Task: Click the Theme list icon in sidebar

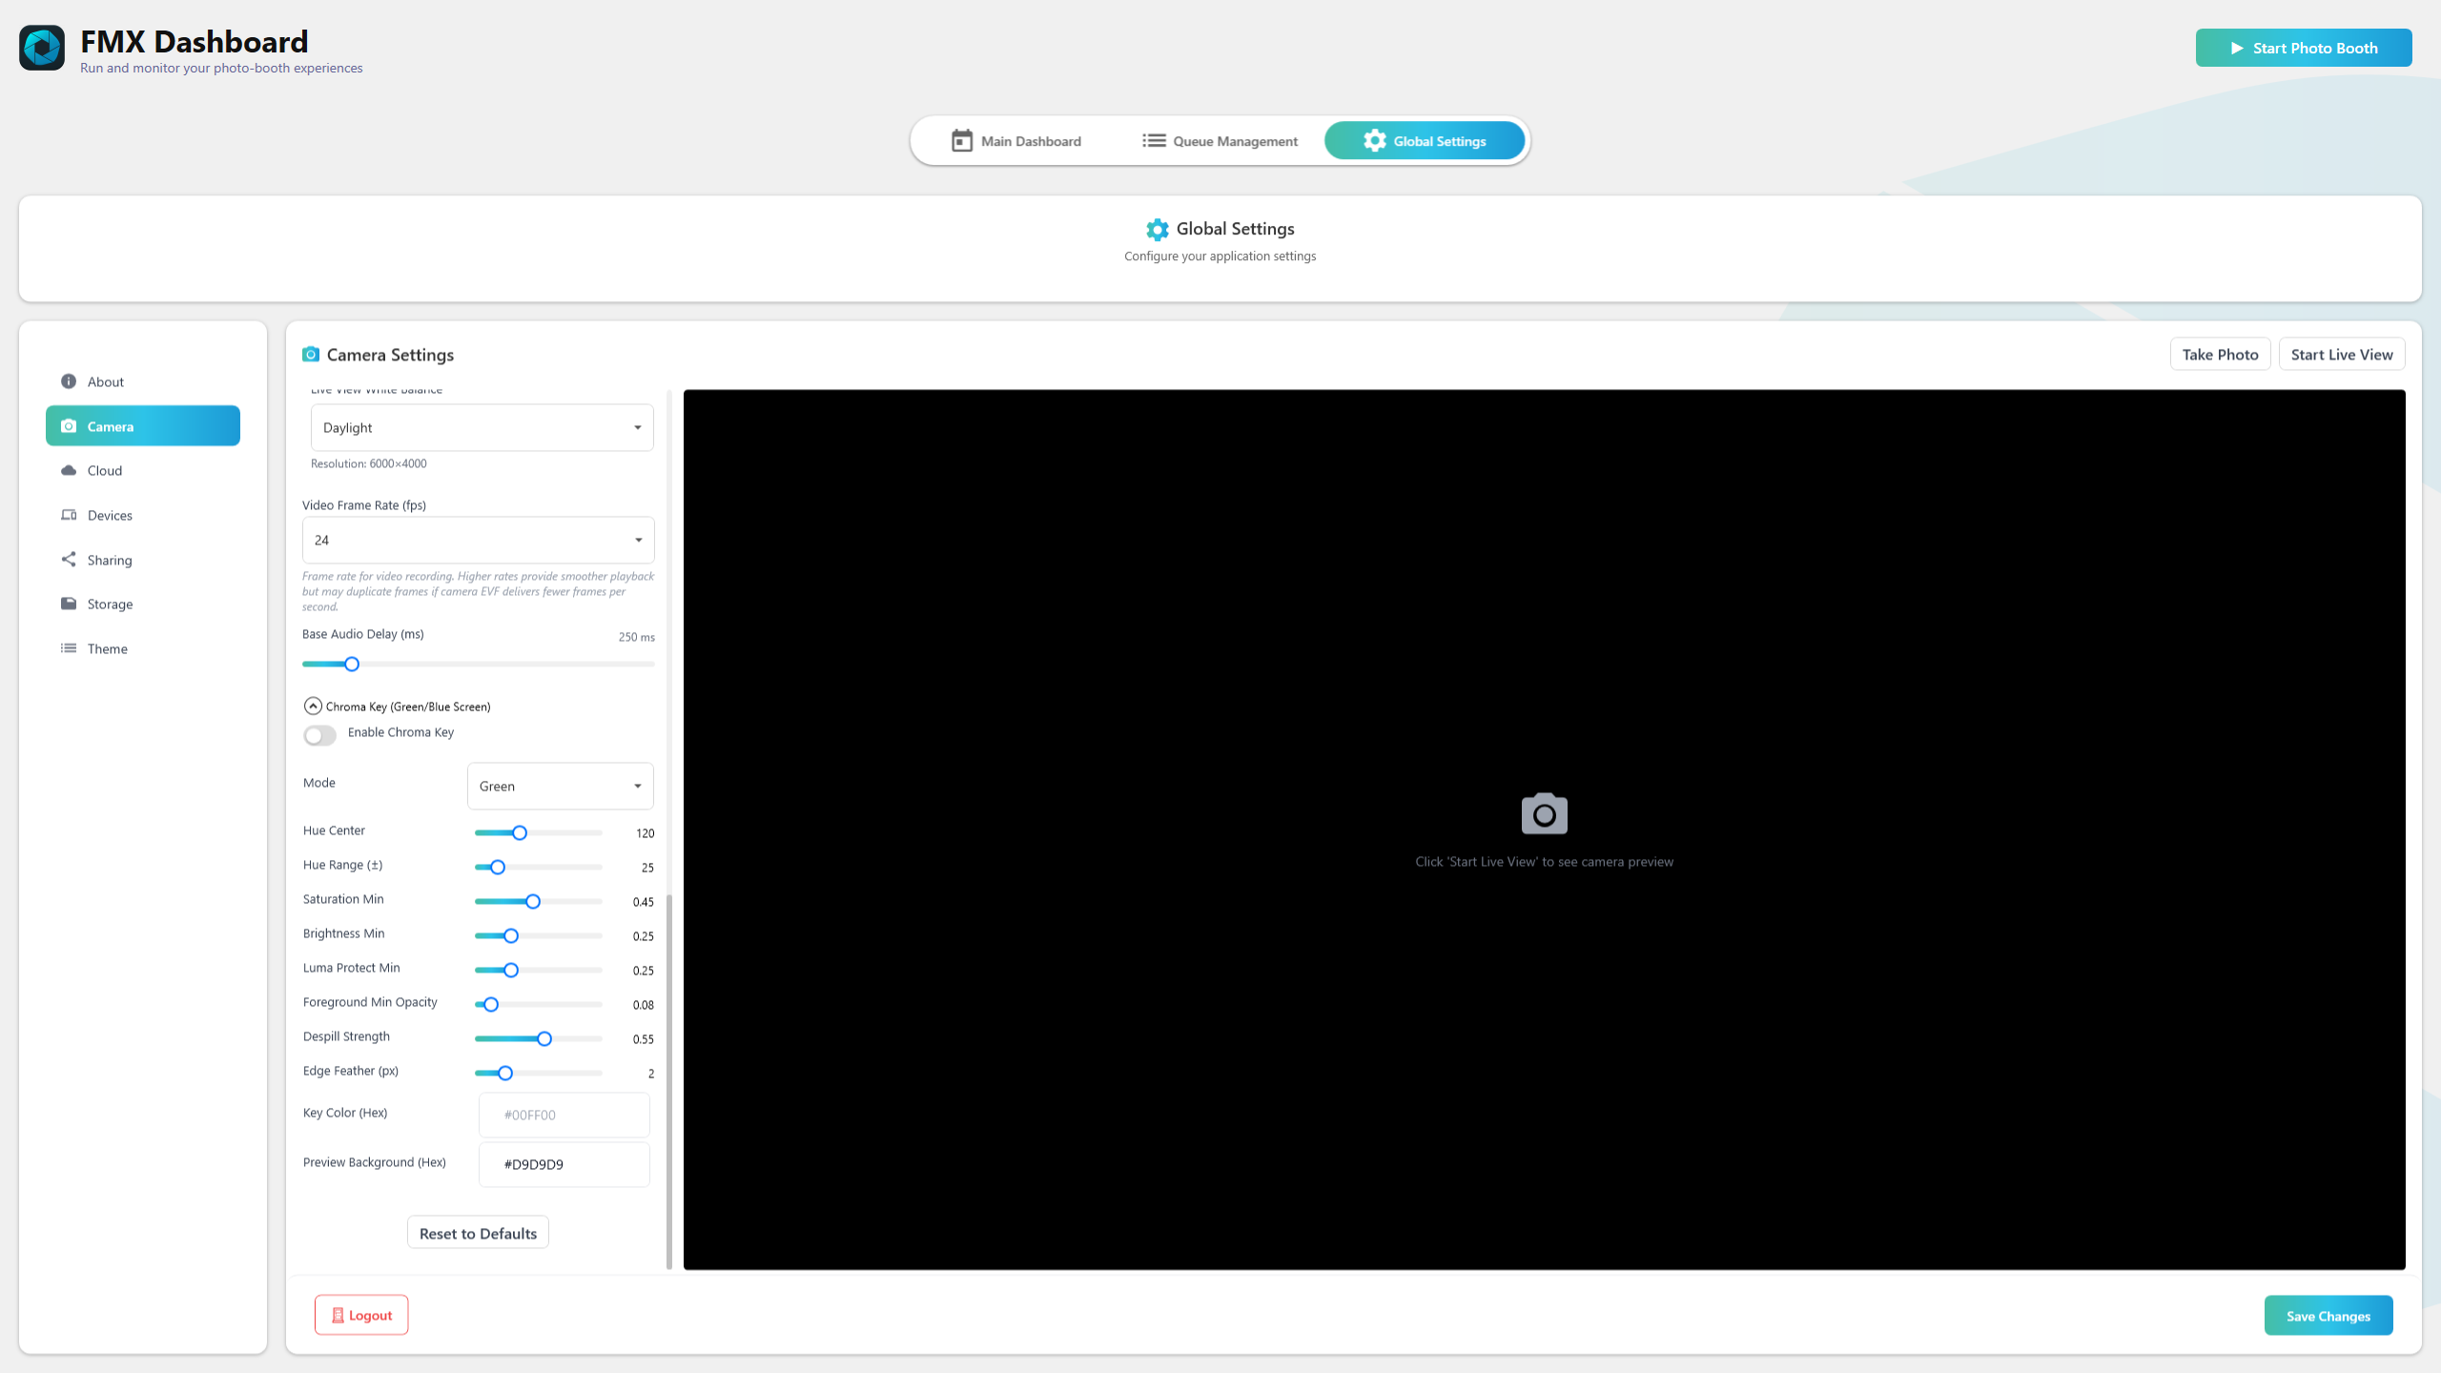Action: pyautogui.click(x=69, y=648)
